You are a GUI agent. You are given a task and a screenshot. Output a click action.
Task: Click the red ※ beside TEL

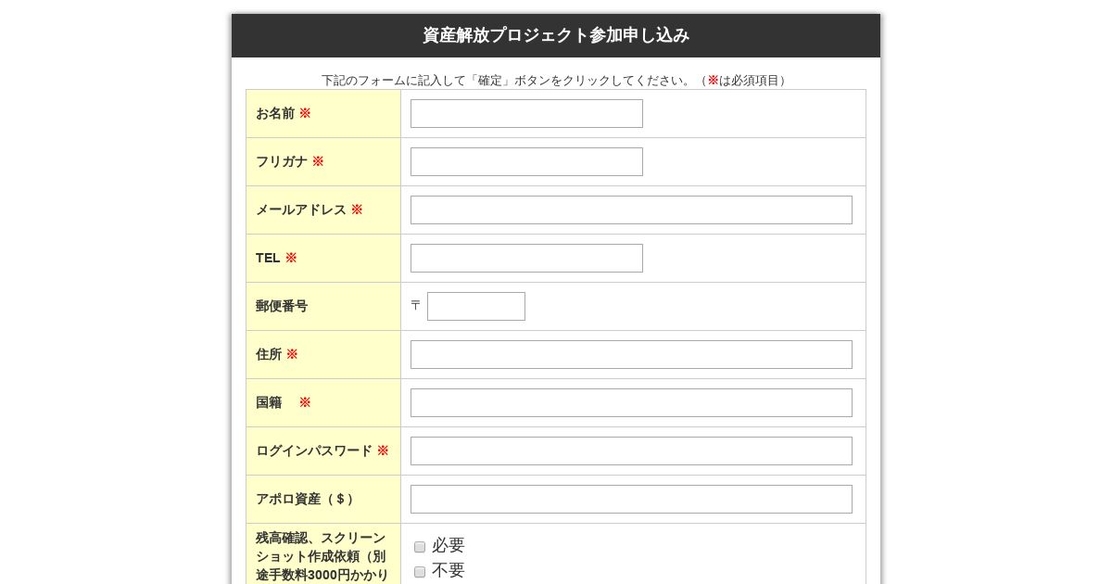pyautogui.click(x=291, y=258)
